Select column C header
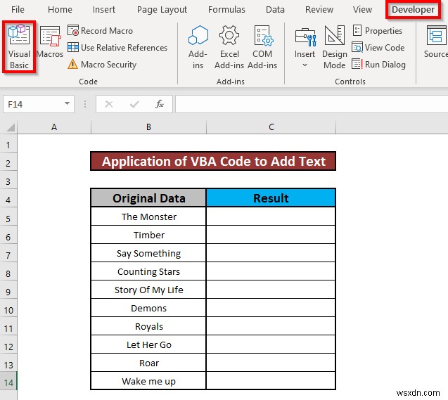The image size is (448, 400). click(271, 127)
